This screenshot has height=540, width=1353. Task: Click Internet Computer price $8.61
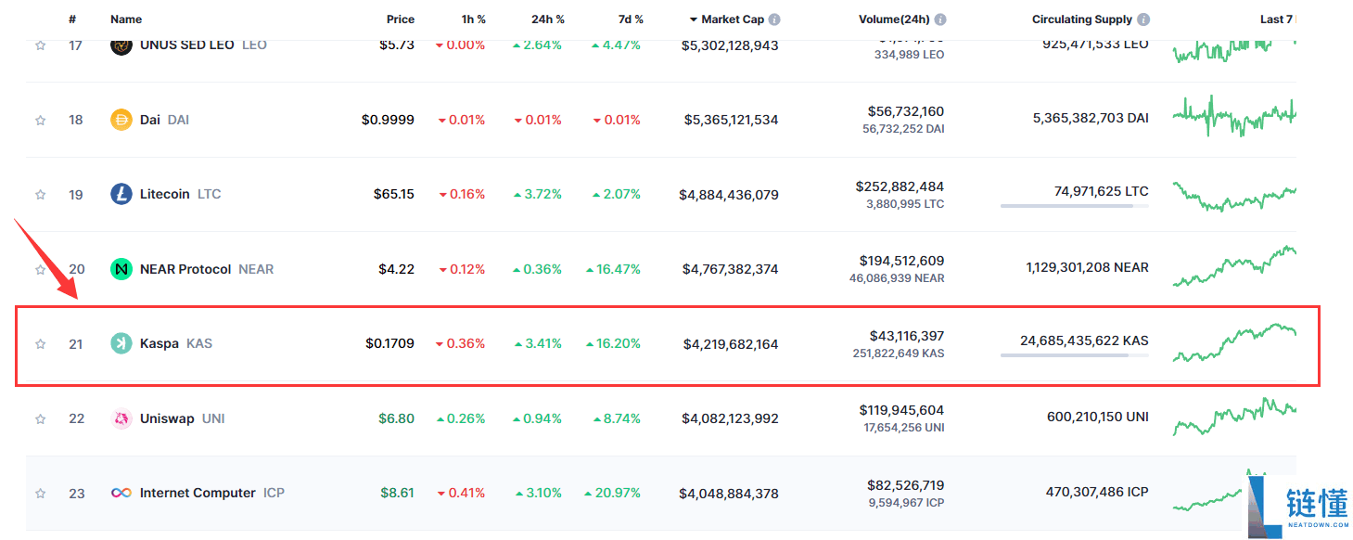coord(397,494)
